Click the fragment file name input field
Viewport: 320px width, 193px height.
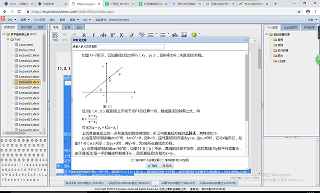[x=131, y=47]
